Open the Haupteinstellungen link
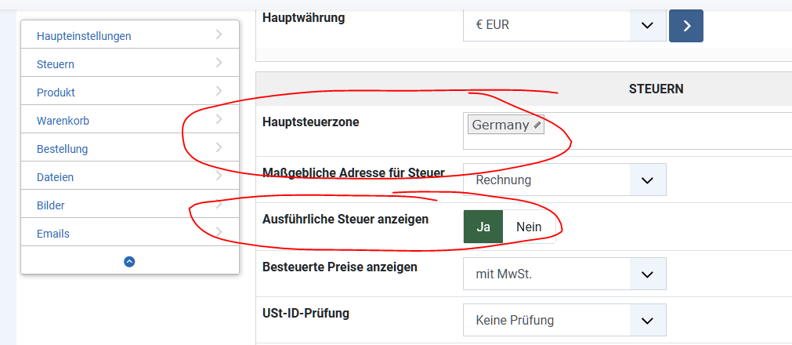 coord(84,36)
